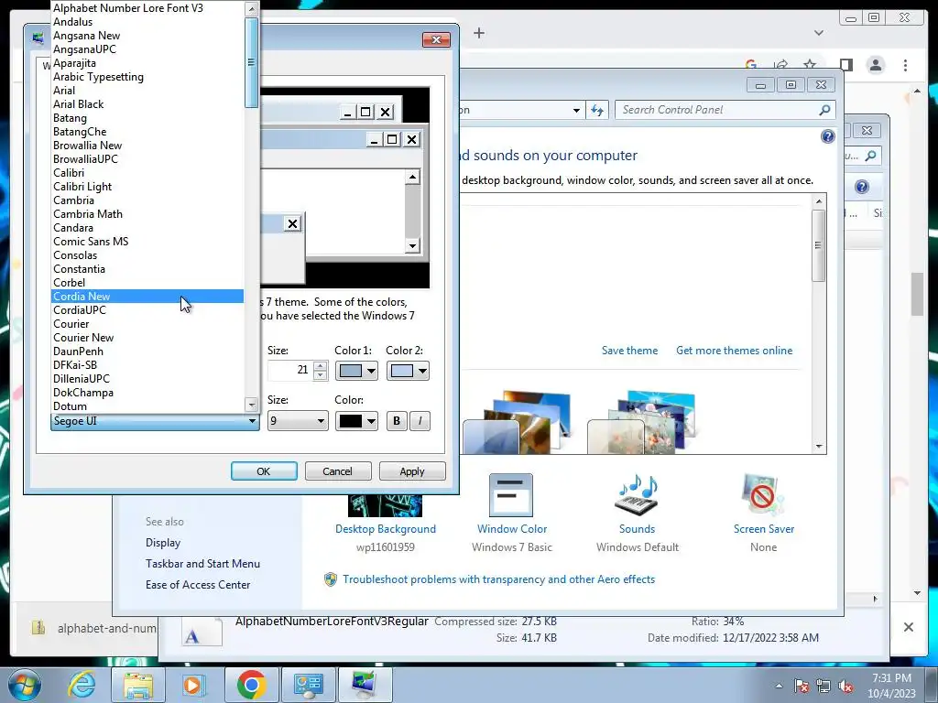
Task: Click the Search Control Panel box
Action: [718, 110]
